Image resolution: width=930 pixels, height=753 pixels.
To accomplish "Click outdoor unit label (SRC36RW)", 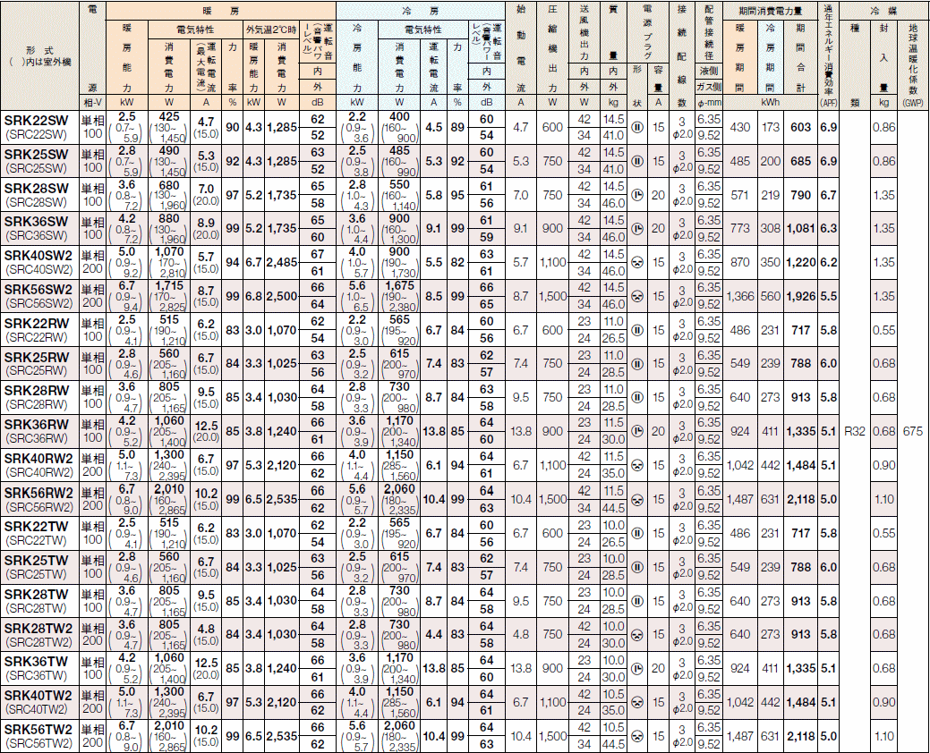I will [37, 438].
